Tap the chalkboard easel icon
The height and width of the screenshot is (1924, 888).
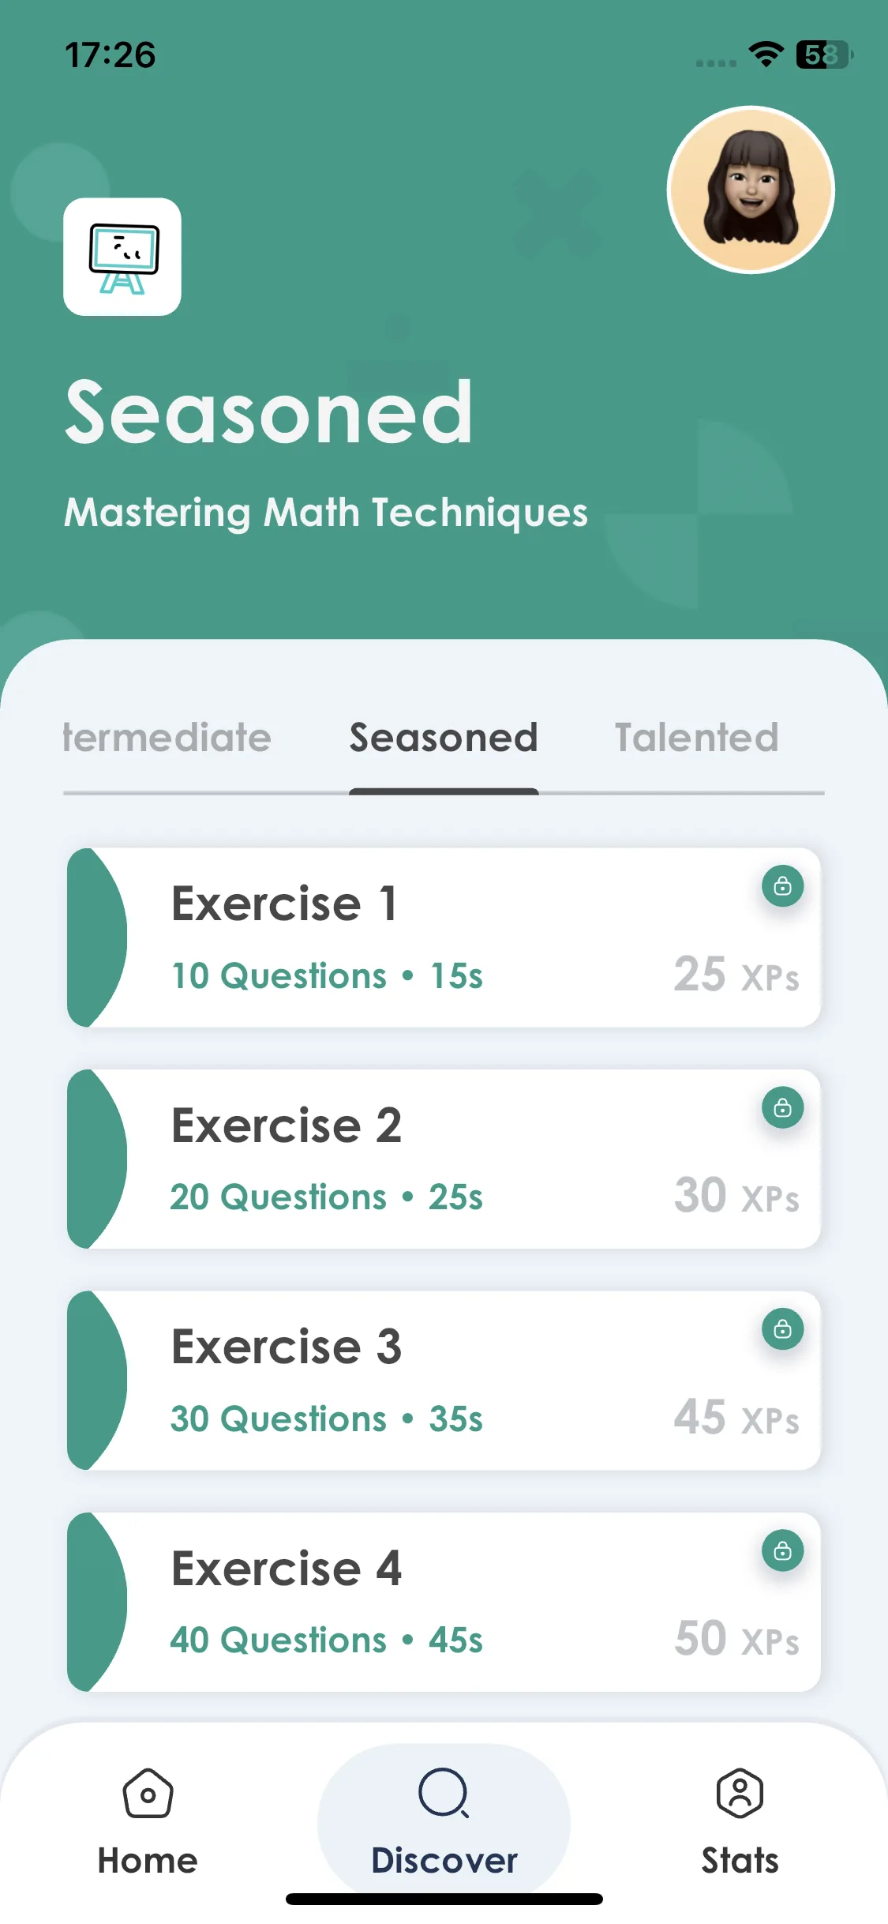coord(122,257)
